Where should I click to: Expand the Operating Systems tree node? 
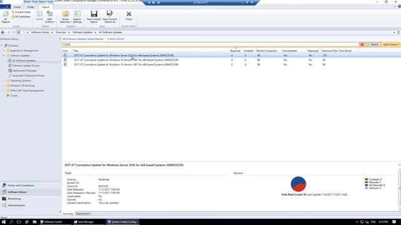click(4, 81)
